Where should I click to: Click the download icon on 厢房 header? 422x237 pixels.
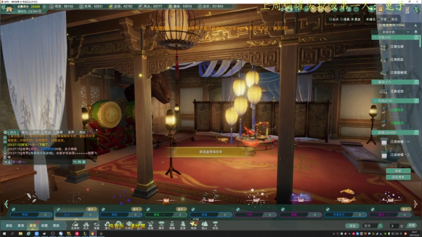(x=416, y=82)
